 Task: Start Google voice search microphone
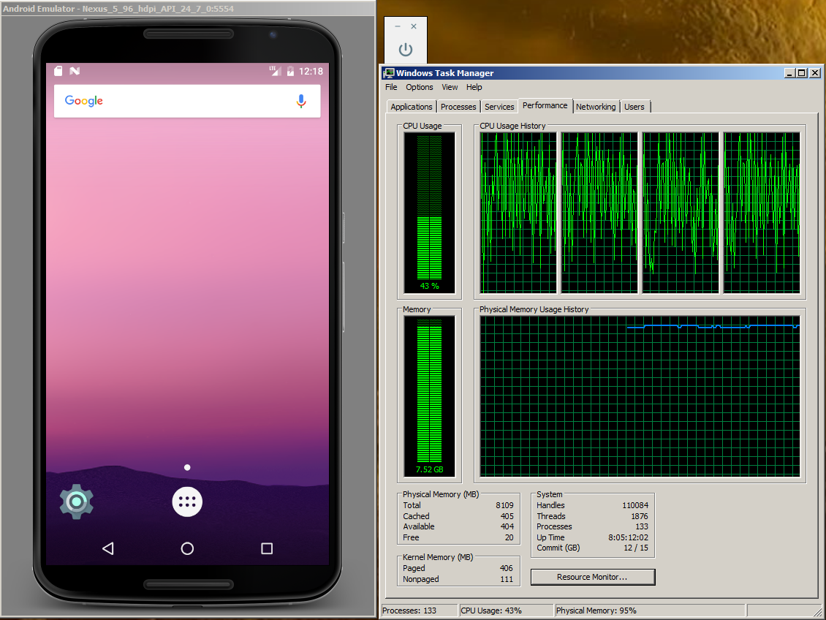click(301, 101)
